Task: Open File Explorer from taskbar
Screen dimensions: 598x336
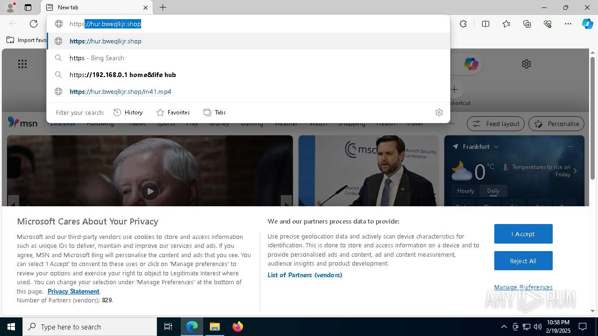Action: click(215, 327)
